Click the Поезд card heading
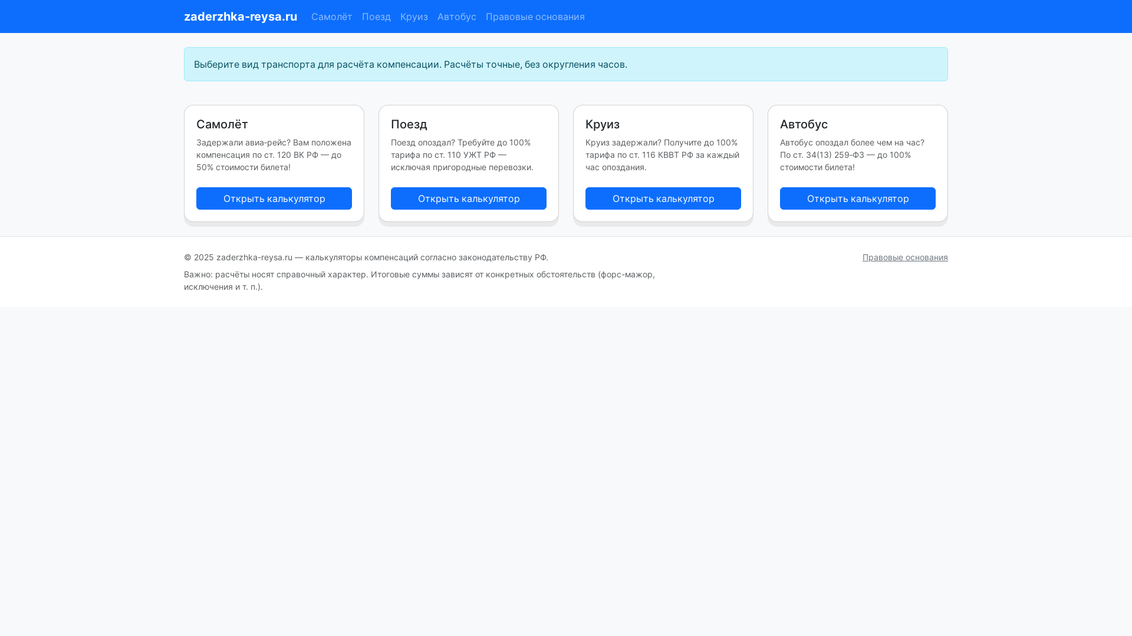Screen dimensions: 1132x636 (409, 124)
